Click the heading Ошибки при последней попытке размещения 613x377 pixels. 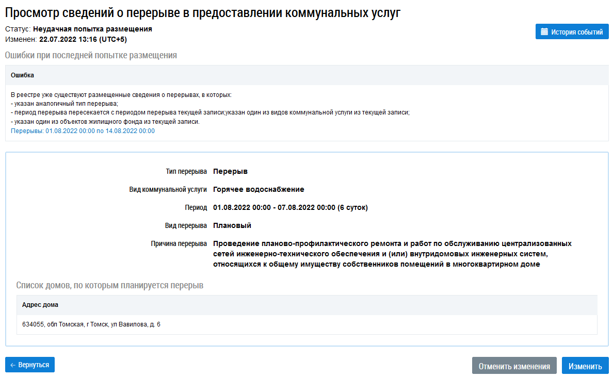point(91,55)
